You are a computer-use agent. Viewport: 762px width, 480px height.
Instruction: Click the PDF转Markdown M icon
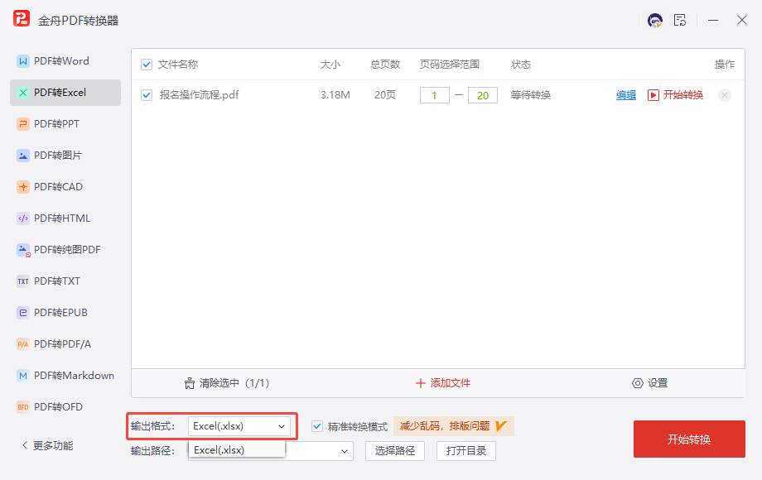coord(23,376)
